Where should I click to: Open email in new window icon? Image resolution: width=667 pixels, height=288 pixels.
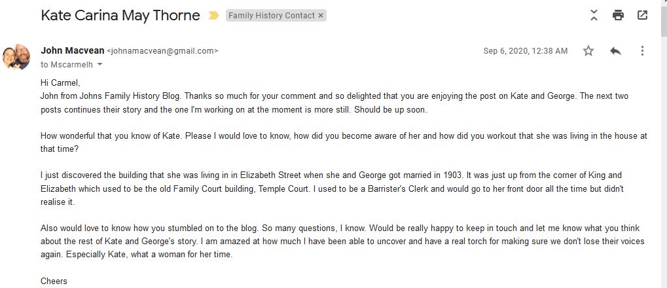pyautogui.click(x=642, y=15)
